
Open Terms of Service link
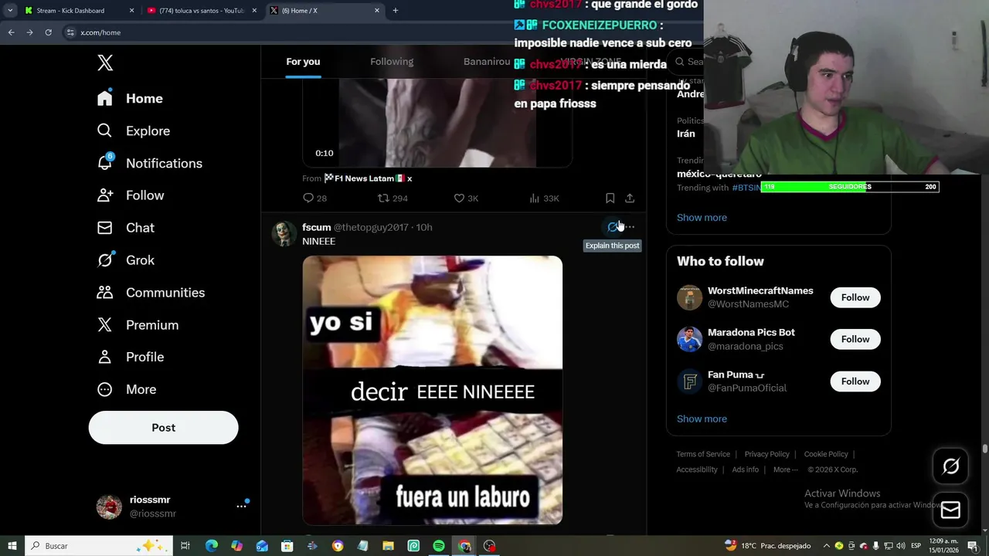(x=703, y=454)
